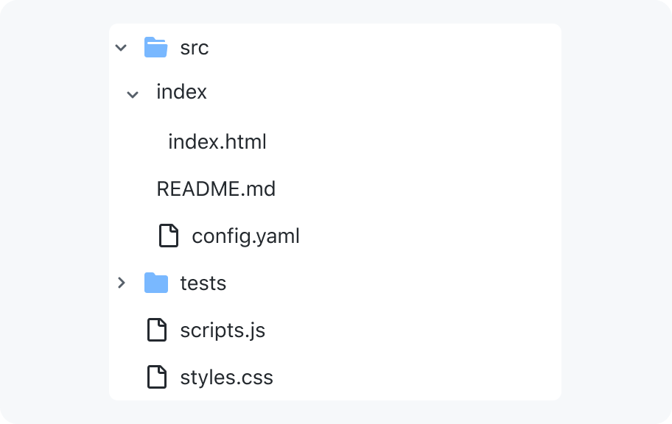Open the scripts.js file name

223,331
